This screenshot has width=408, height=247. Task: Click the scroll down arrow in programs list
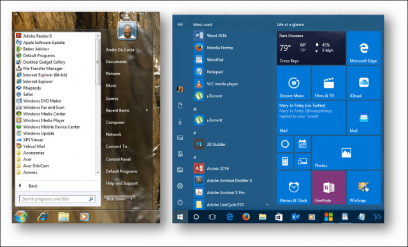point(98,173)
